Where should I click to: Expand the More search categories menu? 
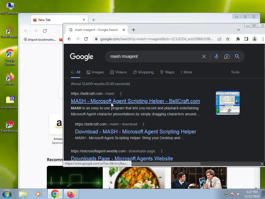pos(186,72)
